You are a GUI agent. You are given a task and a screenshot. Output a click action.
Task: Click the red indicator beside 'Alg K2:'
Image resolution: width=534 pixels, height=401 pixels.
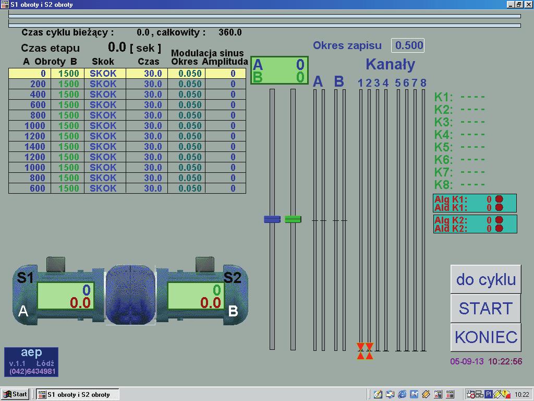[499, 220]
